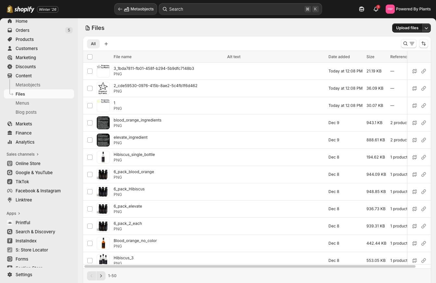Add a new view with the plus icon
The width and height of the screenshot is (436, 283).
tap(106, 44)
